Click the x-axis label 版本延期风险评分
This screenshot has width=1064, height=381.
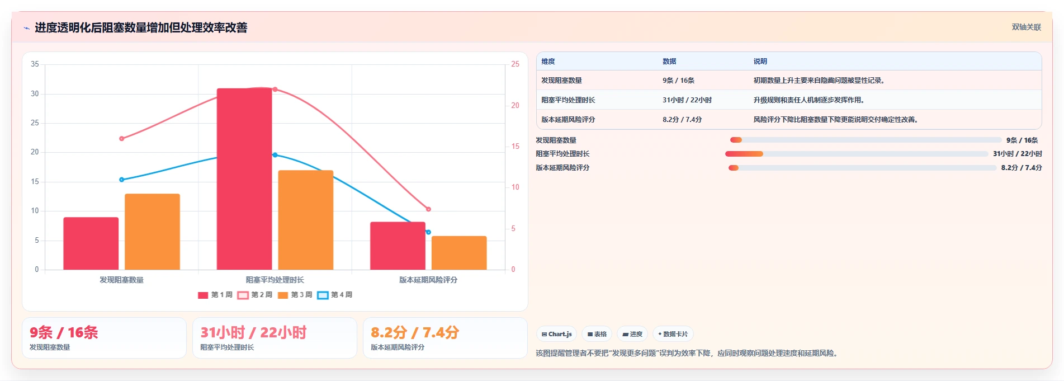point(428,280)
